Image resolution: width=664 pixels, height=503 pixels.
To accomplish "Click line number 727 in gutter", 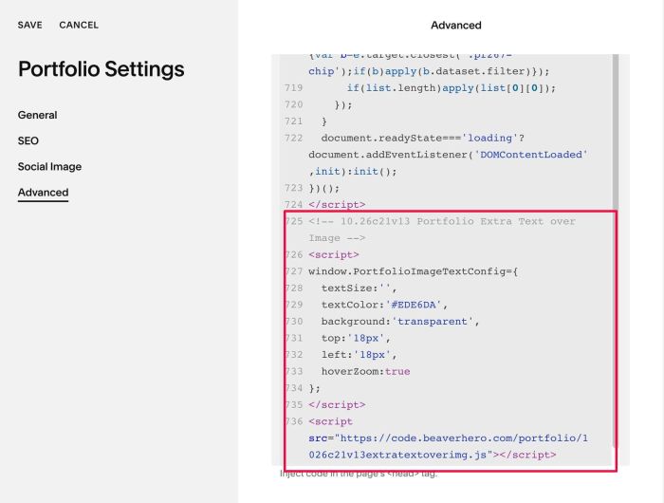I will pos(294,271).
